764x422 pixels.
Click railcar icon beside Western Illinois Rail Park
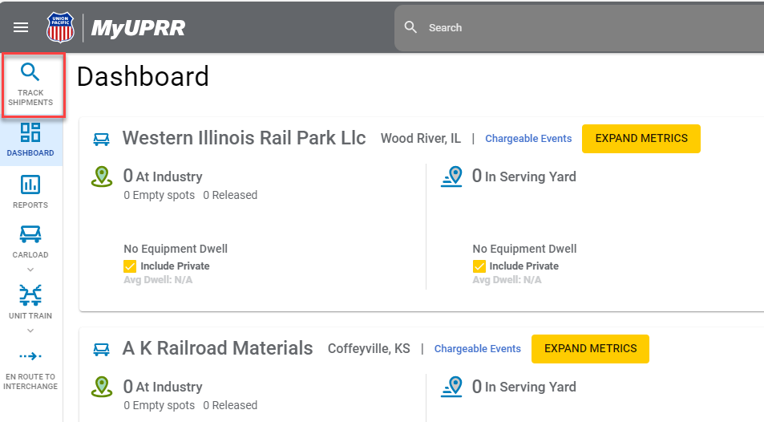(x=101, y=140)
